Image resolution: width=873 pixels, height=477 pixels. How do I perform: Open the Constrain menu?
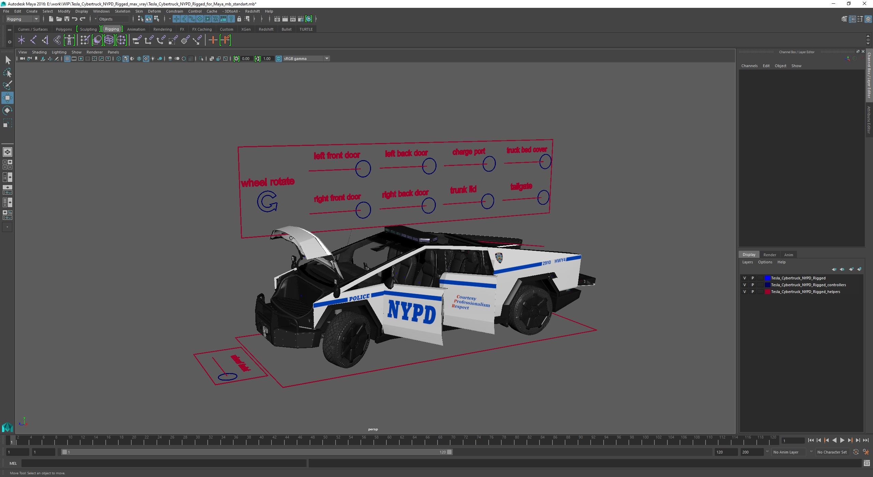(174, 11)
